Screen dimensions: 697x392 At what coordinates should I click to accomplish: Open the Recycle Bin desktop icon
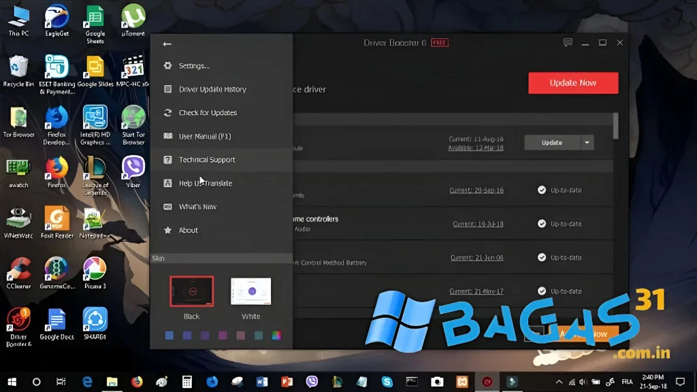(18, 71)
